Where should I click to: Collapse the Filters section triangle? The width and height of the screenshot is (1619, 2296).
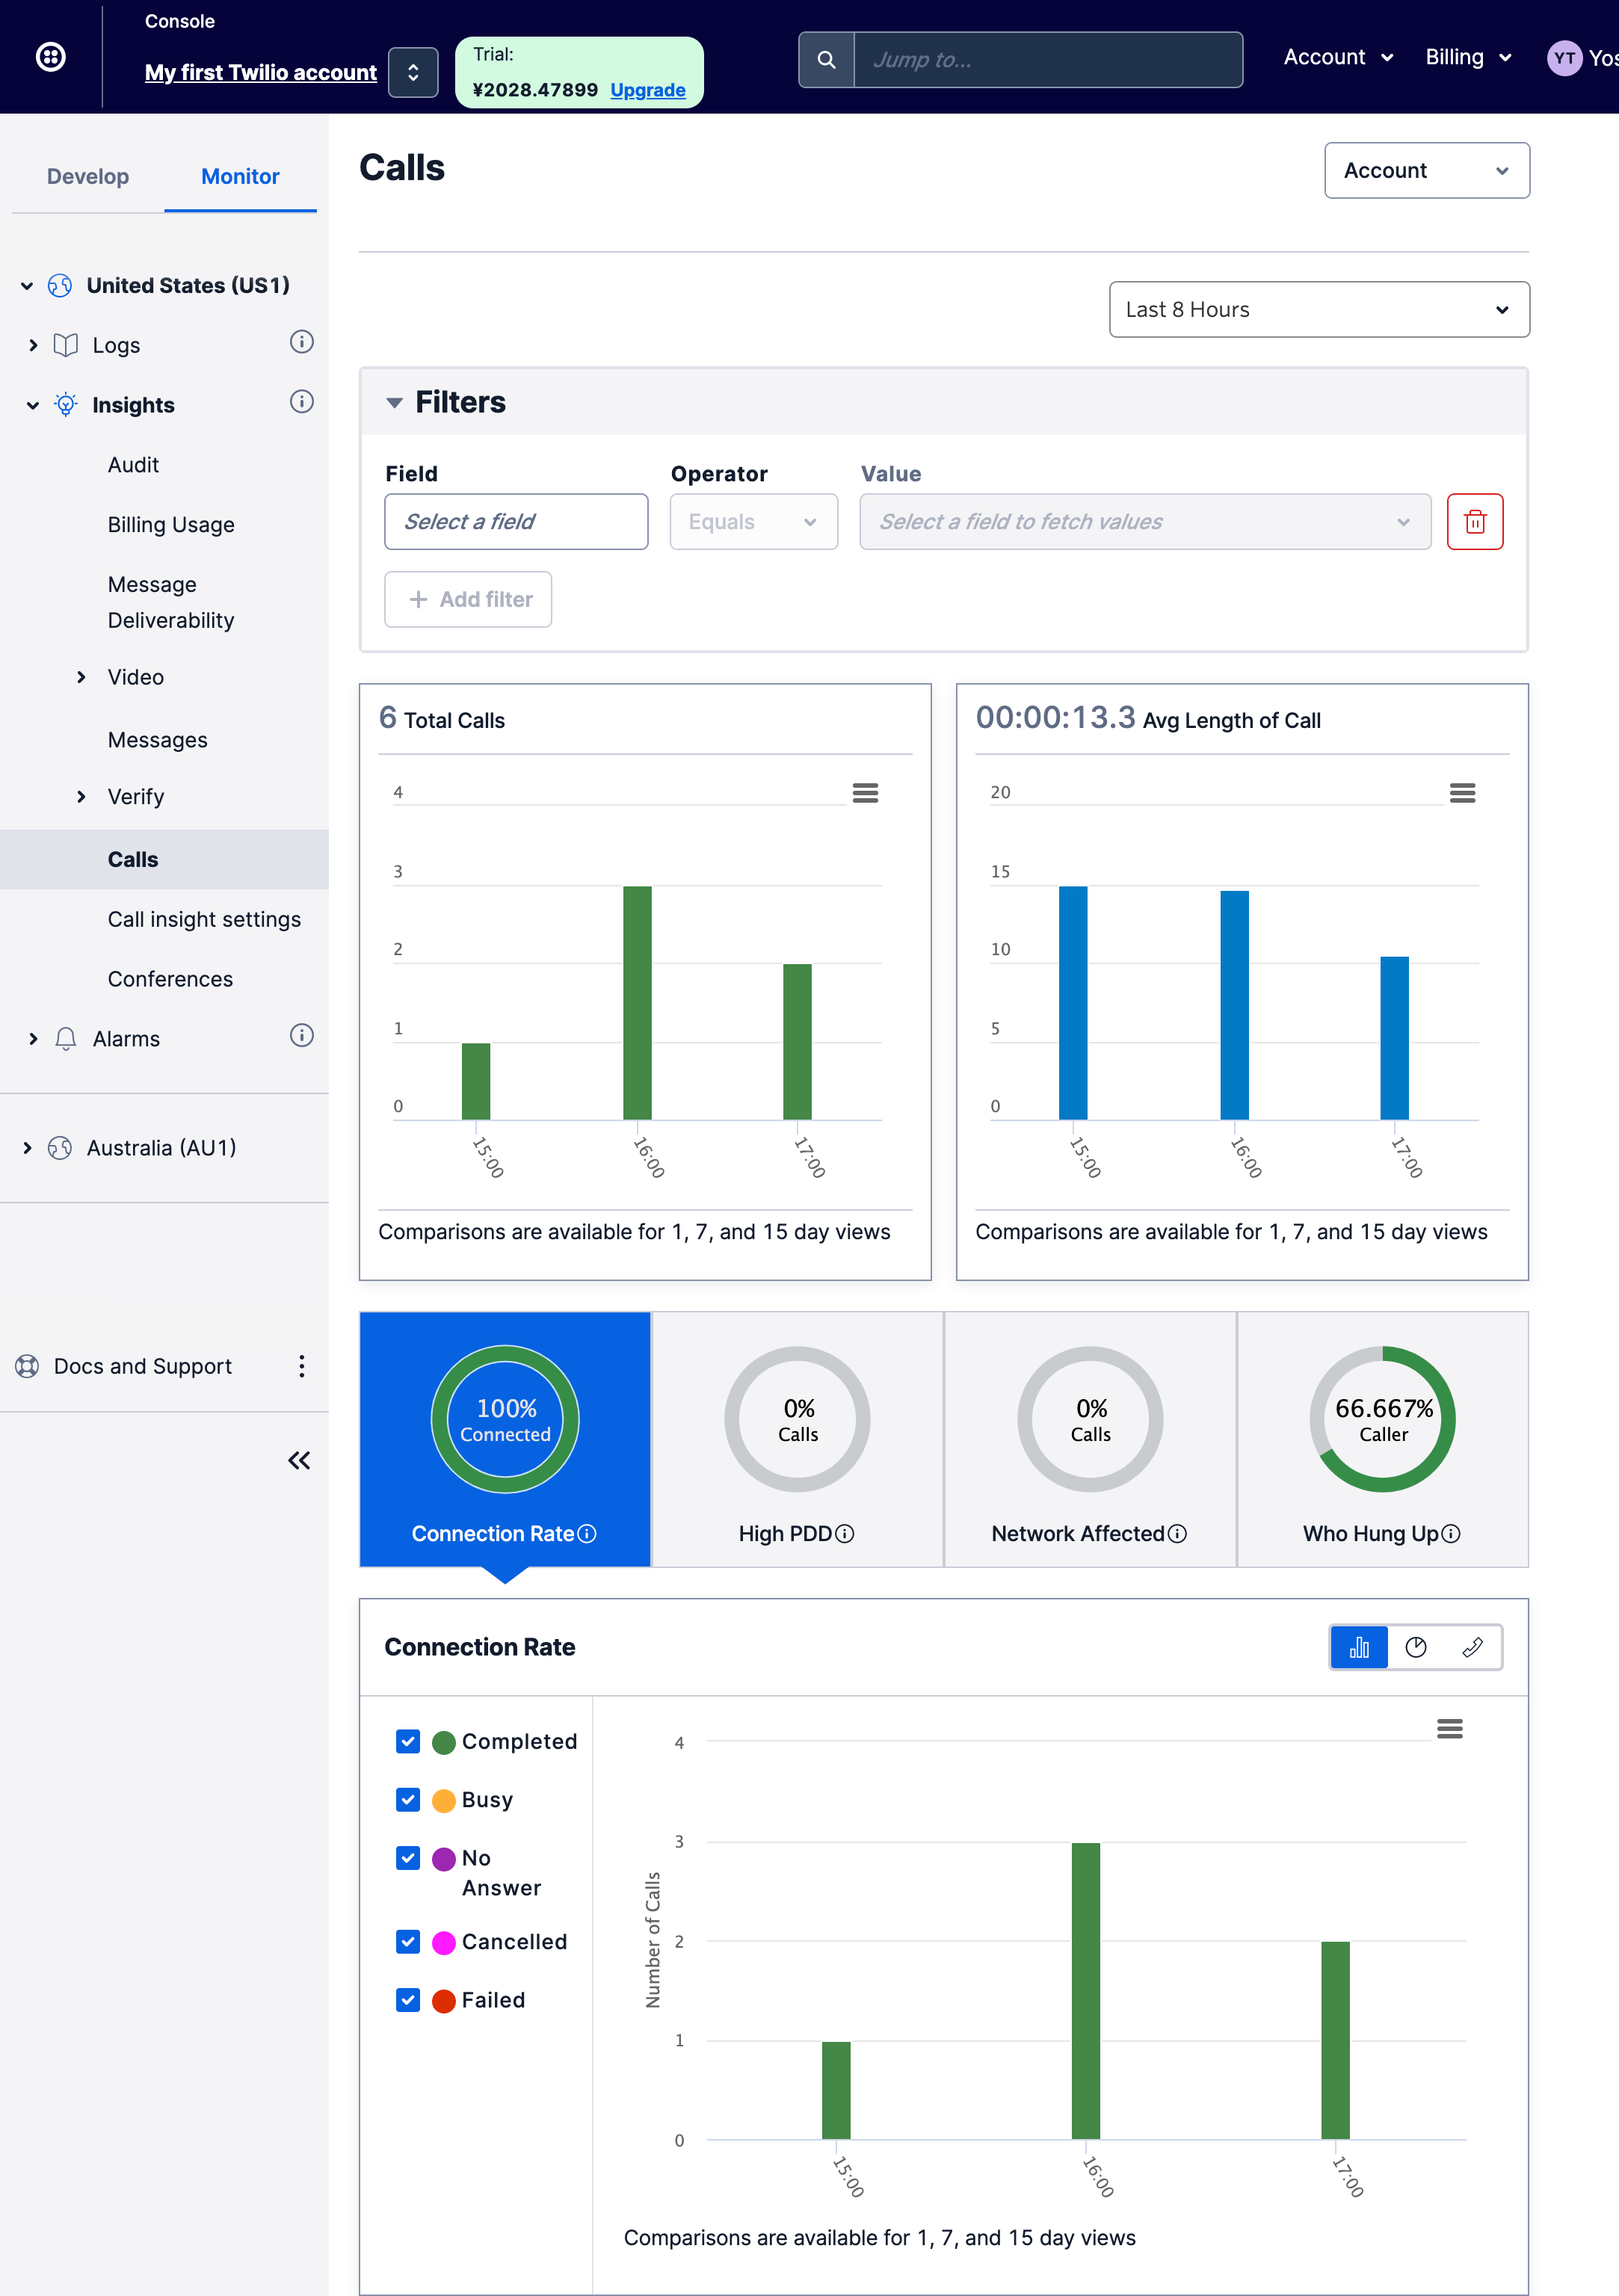394,403
